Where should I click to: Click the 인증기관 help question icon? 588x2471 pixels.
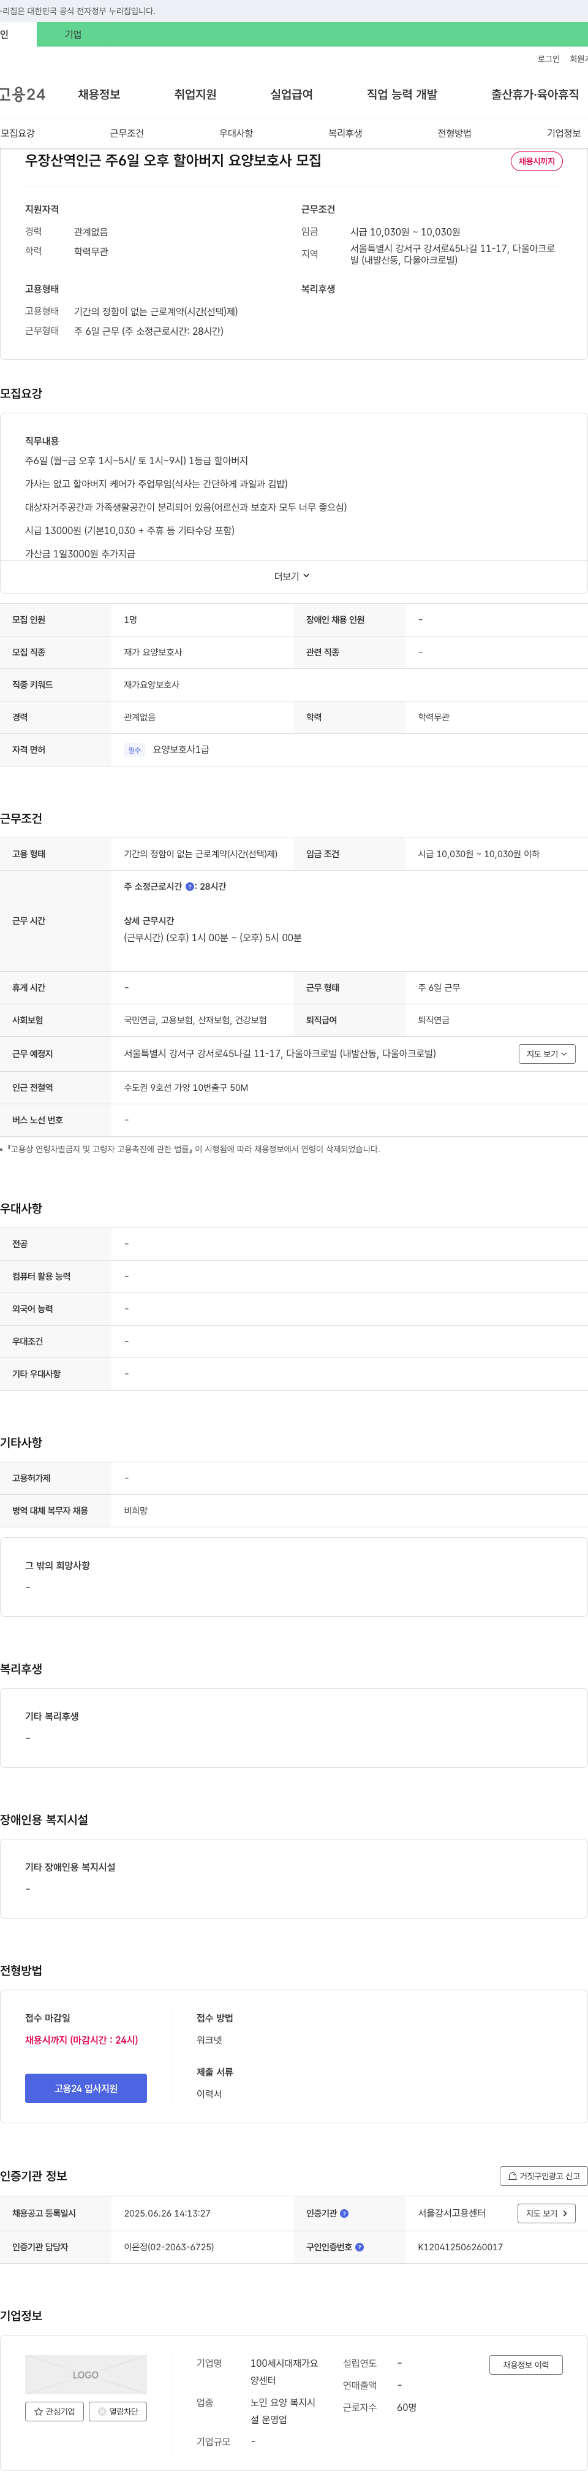click(x=344, y=2213)
